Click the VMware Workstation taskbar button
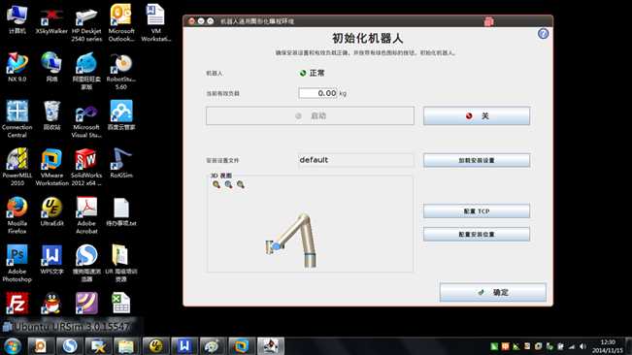This screenshot has height=355, width=632. 242,346
